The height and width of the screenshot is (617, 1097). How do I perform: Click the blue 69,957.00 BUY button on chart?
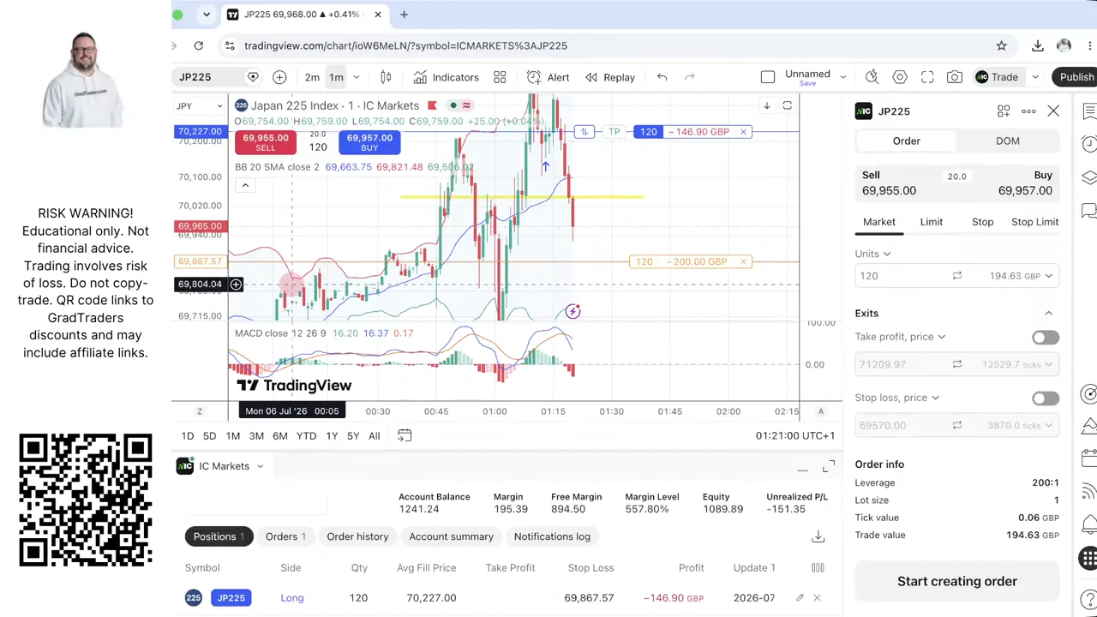point(369,142)
